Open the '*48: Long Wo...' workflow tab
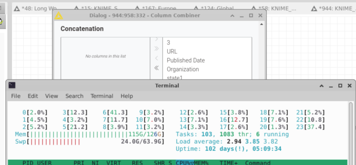This screenshot has width=356, height=165. [x=35, y=9]
